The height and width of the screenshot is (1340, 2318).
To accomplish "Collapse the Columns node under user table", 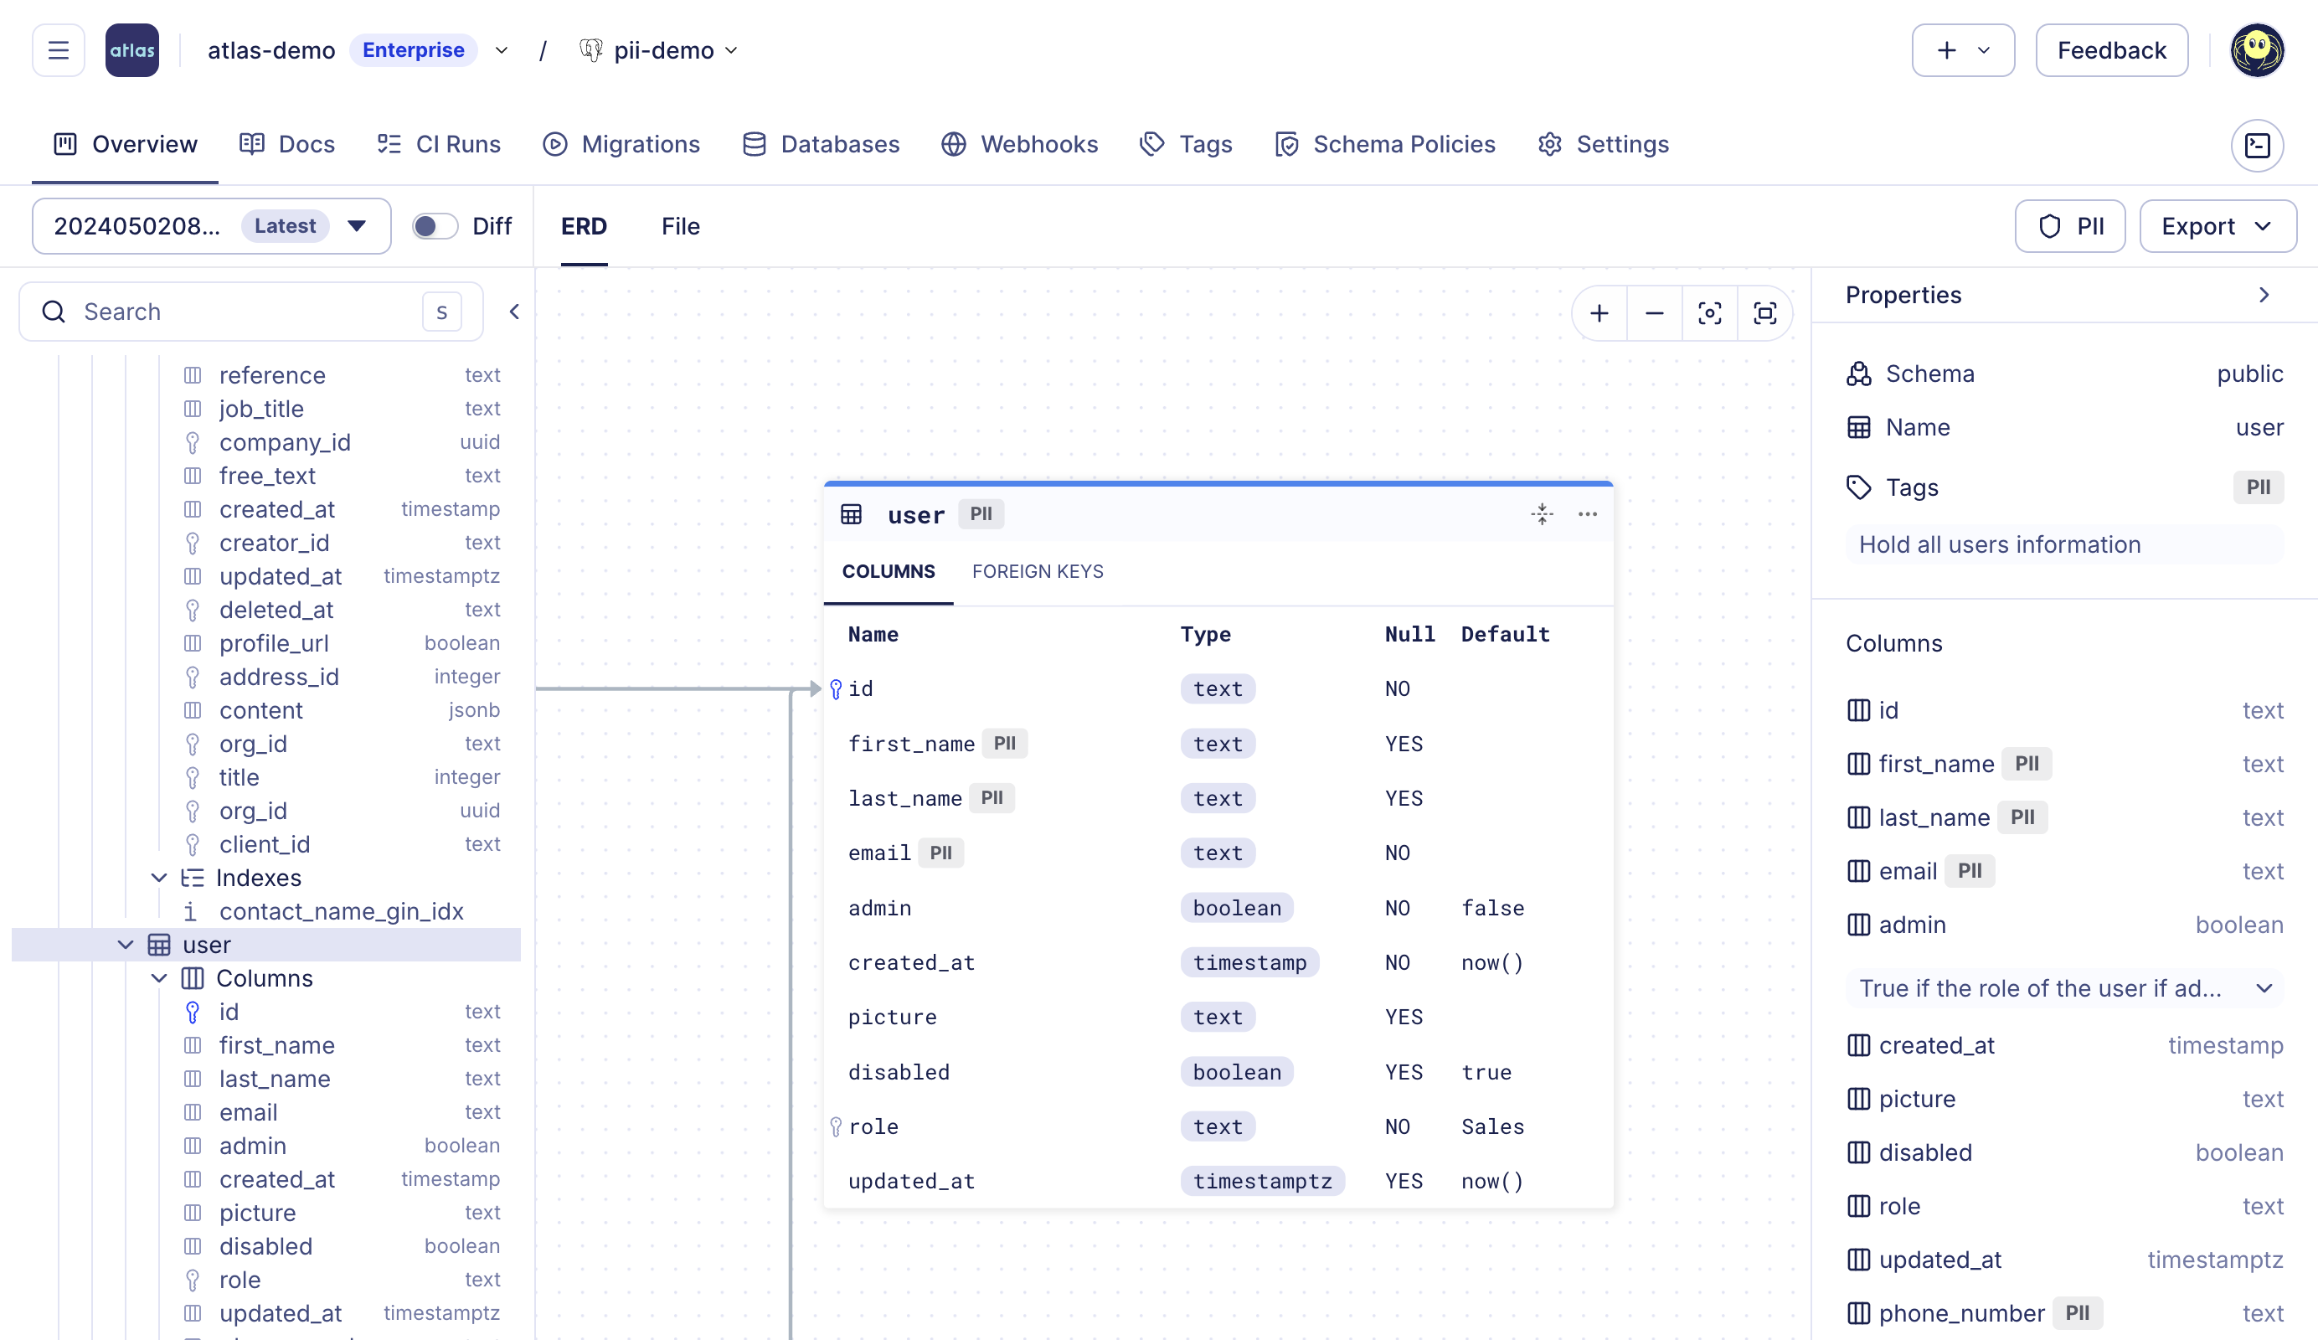I will [x=158, y=977].
